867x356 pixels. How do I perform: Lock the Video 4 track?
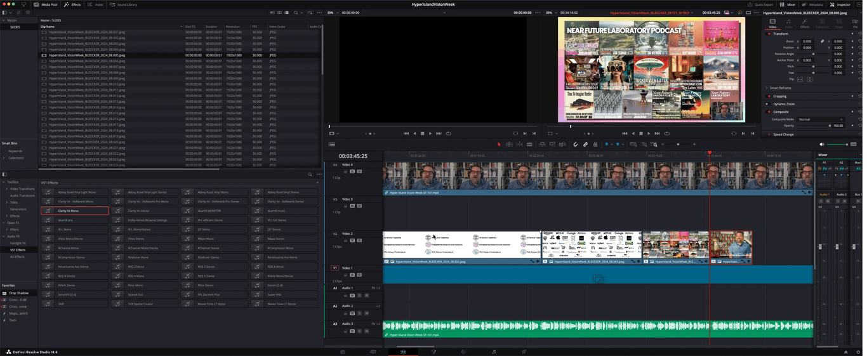coord(346,171)
